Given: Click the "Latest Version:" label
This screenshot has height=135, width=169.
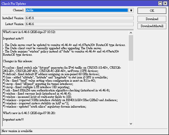Looking at the screenshot, I should pyautogui.click(x=15, y=24).
